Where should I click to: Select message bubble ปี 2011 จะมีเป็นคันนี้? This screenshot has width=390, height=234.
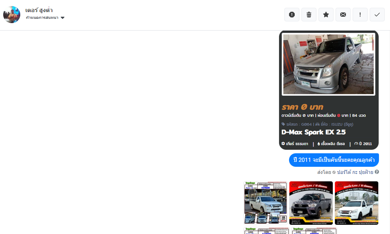point(334,160)
